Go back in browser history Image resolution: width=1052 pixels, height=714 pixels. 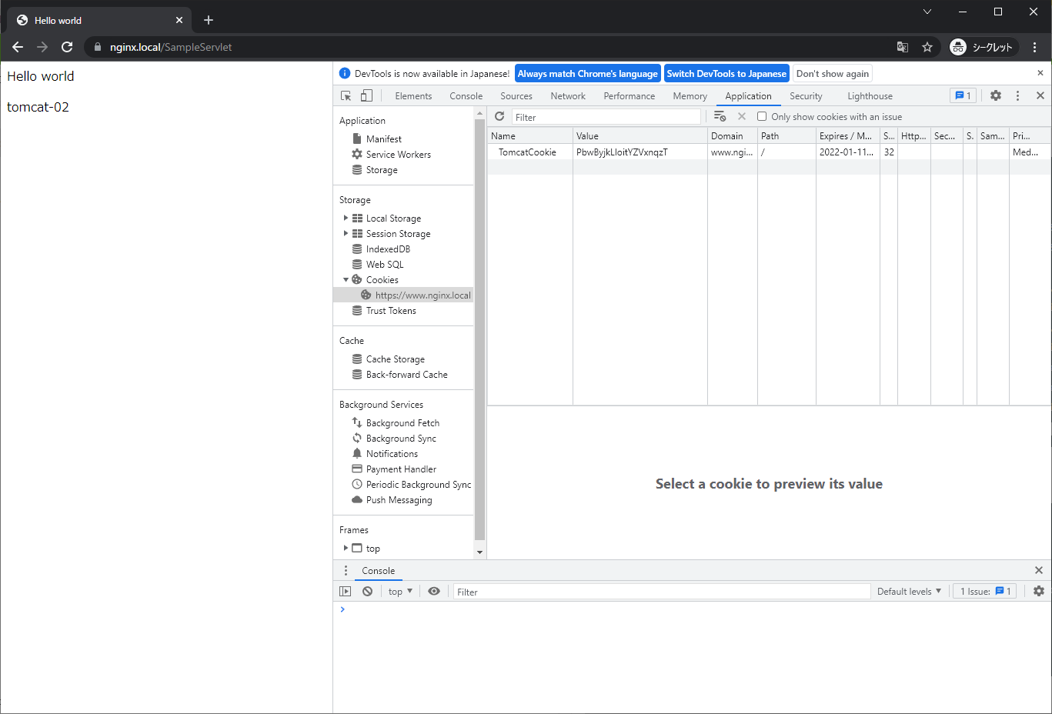[x=18, y=47]
